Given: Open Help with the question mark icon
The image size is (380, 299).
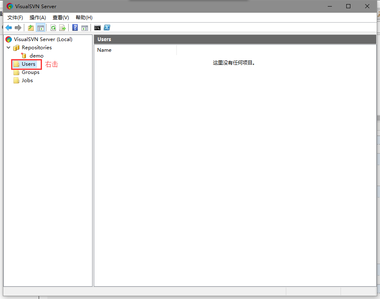Looking at the screenshot, I should [x=75, y=28].
